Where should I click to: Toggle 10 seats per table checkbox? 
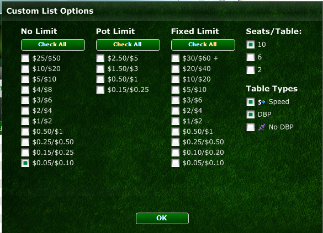pyautogui.click(x=251, y=45)
